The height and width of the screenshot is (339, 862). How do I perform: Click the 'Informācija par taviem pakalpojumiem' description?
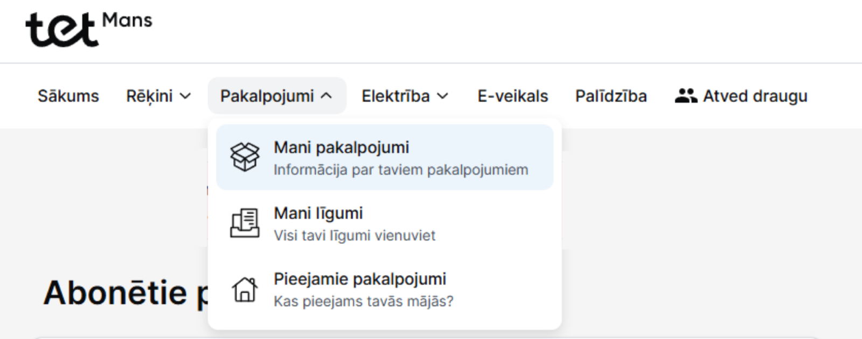[401, 170]
